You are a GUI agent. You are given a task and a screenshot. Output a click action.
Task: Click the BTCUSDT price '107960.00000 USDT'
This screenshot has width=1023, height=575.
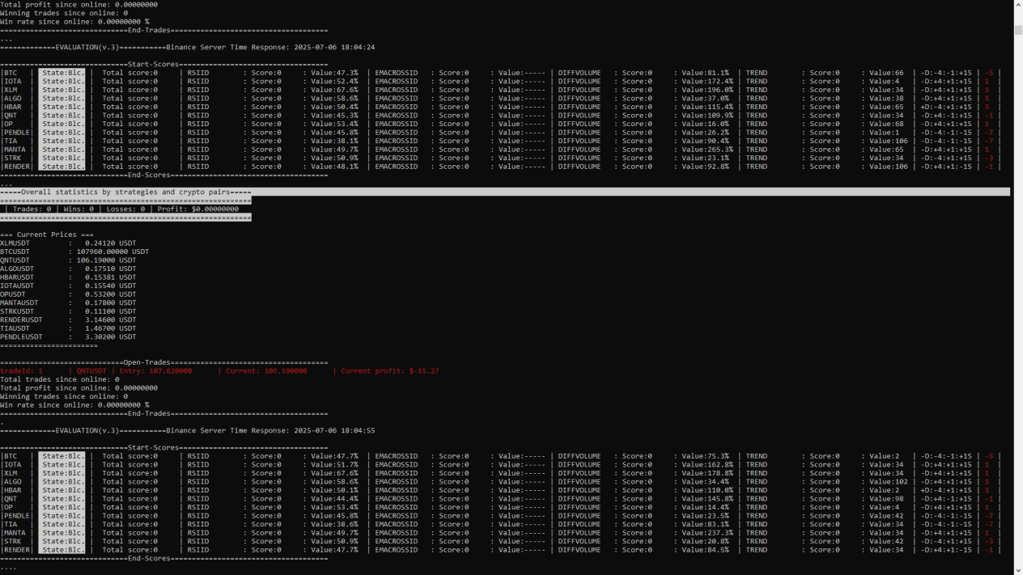click(x=112, y=252)
